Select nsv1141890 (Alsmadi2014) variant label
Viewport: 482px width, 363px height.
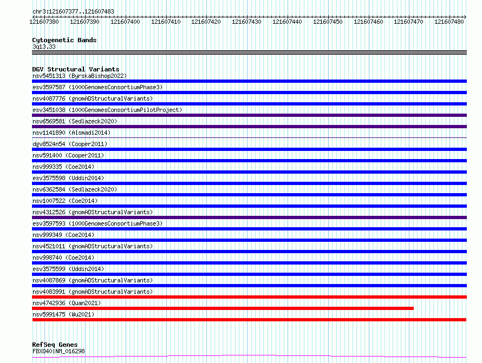tap(71, 133)
